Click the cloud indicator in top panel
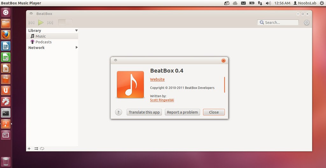The width and height of the screenshot is (326, 168). tap(235, 3)
